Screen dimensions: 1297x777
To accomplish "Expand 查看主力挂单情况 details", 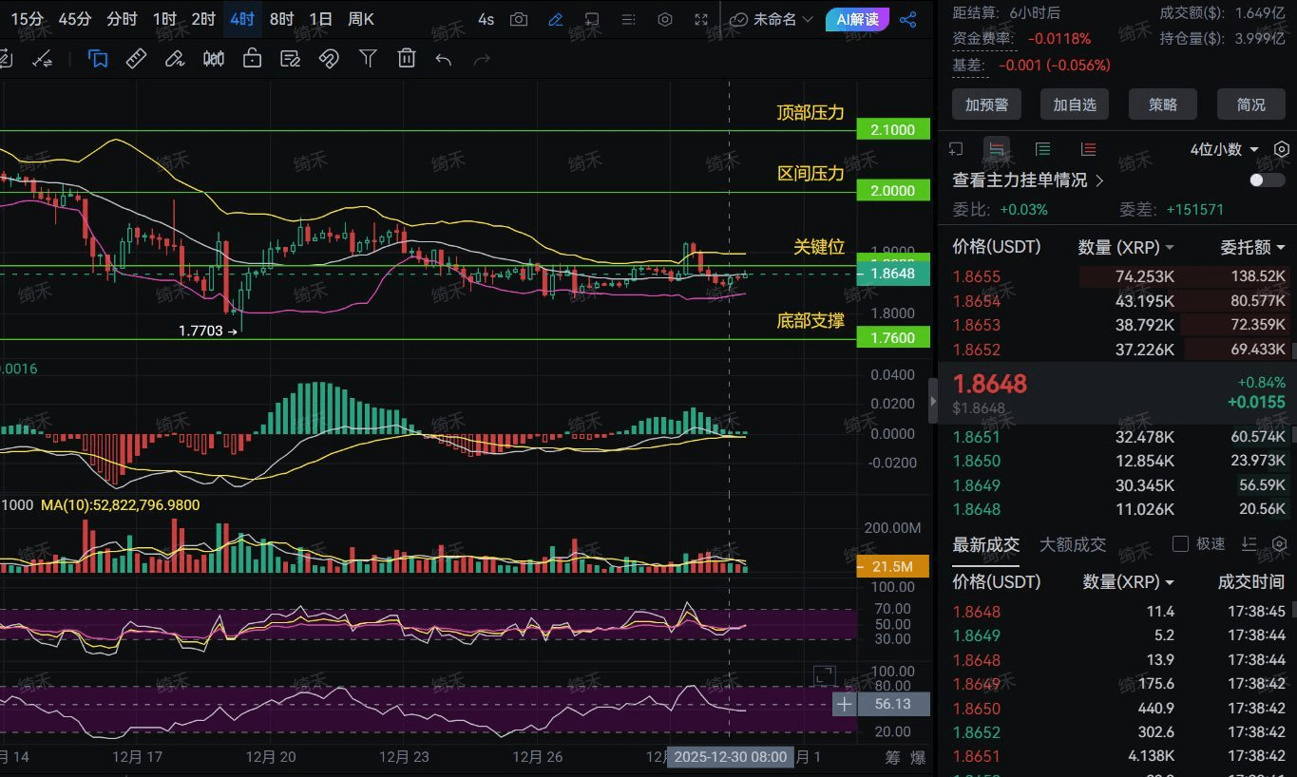I will (x=1028, y=180).
